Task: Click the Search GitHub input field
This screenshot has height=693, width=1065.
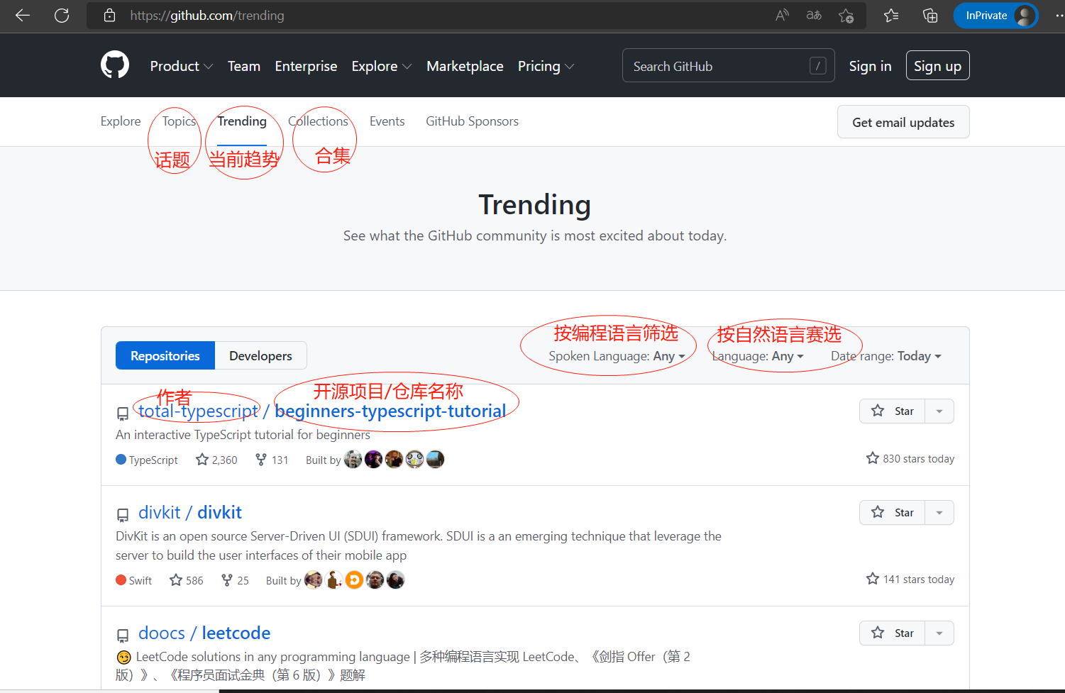Action: [x=717, y=66]
